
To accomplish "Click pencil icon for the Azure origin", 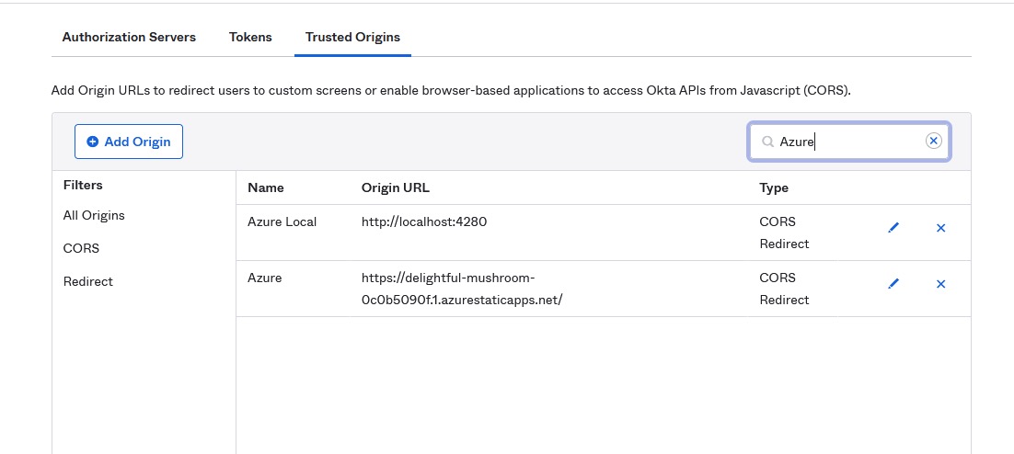I will 893,284.
